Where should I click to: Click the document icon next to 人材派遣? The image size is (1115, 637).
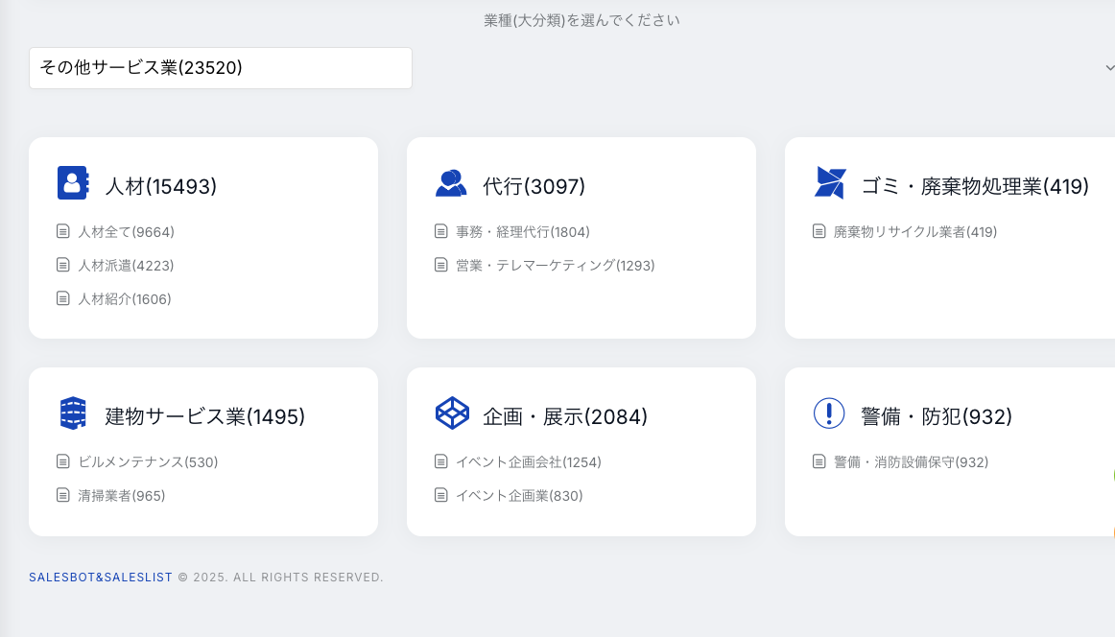tap(63, 265)
